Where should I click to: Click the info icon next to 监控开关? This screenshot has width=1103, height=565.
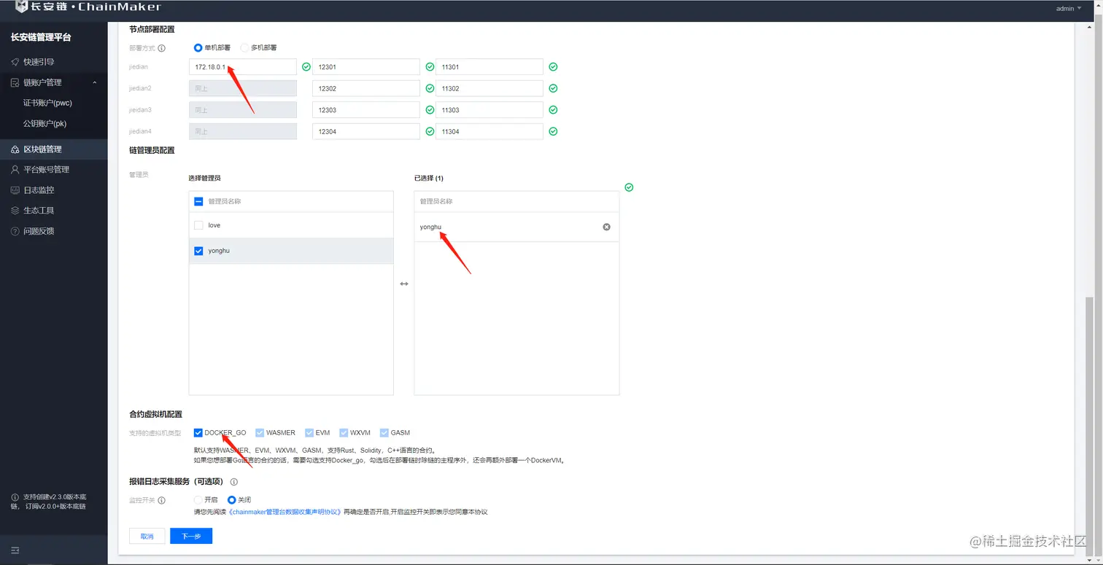(162, 501)
